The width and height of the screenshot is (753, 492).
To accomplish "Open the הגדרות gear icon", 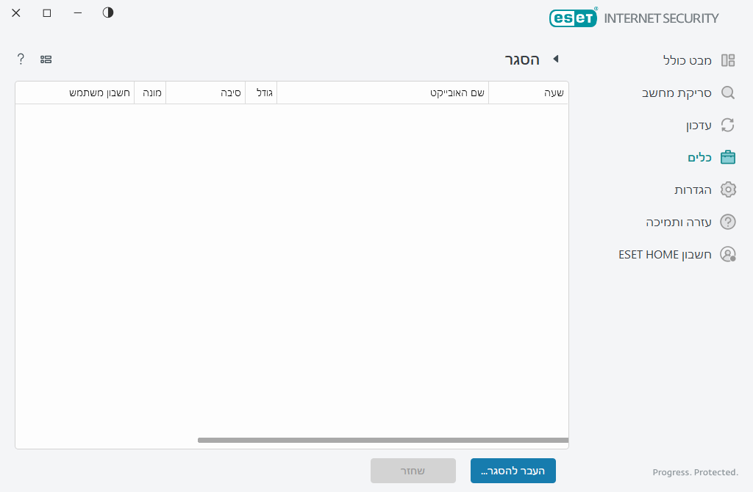I will click(x=728, y=189).
